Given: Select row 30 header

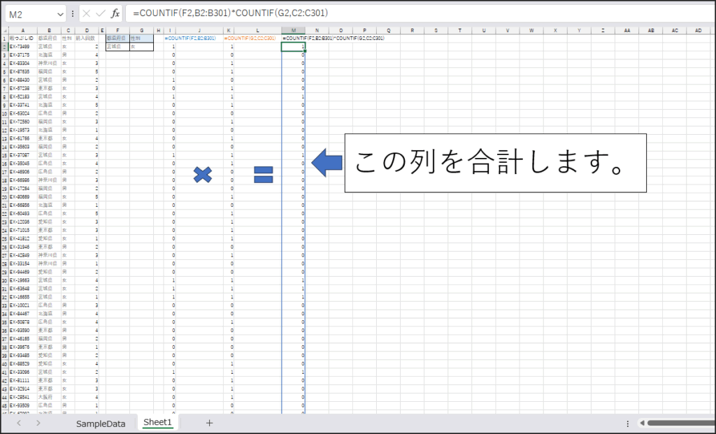Looking at the screenshot, I should point(5,281).
